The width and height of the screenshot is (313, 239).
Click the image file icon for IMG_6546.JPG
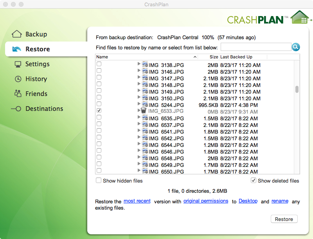click(x=145, y=151)
